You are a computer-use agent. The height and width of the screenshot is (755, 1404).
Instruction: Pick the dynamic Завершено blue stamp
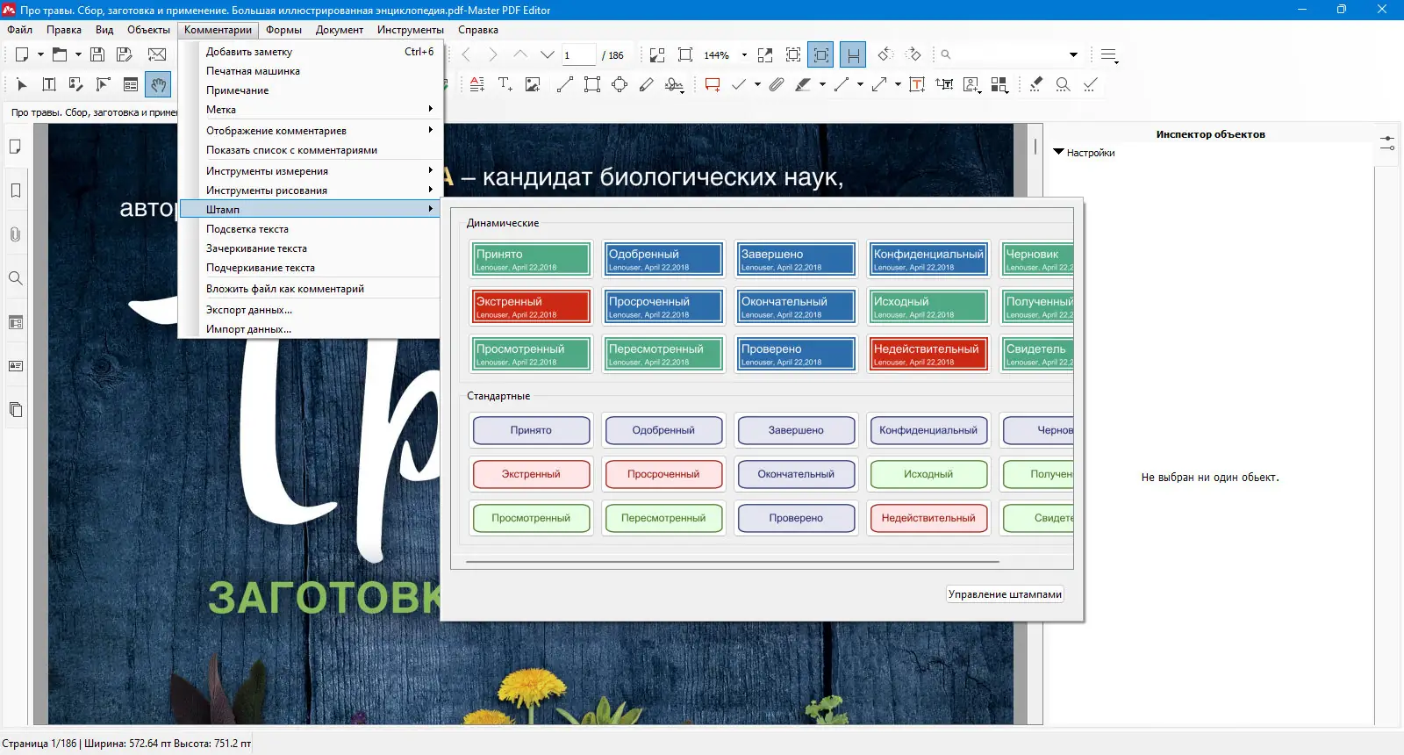(x=796, y=259)
